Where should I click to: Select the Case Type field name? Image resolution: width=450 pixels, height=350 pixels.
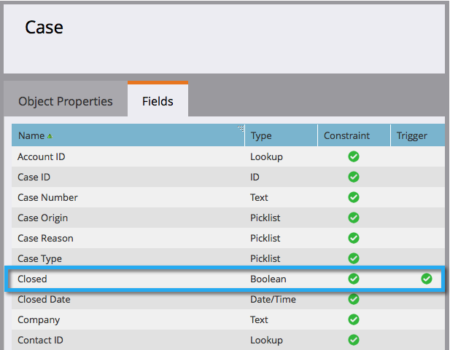[39, 258]
